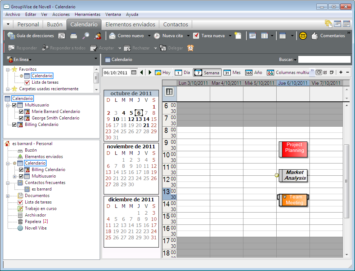
Task: Open the Guía de direcciones address book
Action: [31, 36]
